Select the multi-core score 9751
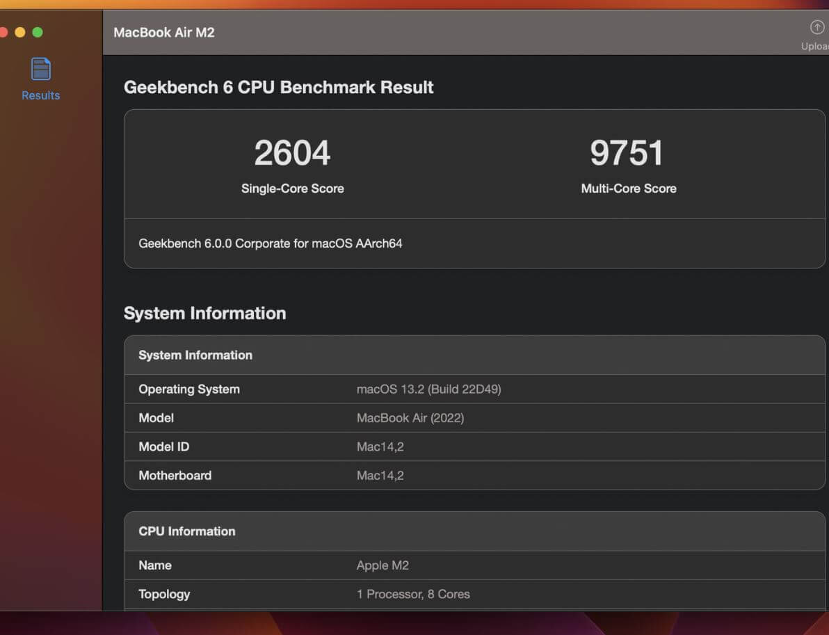This screenshot has height=635, width=829. (x=627, y=153)
